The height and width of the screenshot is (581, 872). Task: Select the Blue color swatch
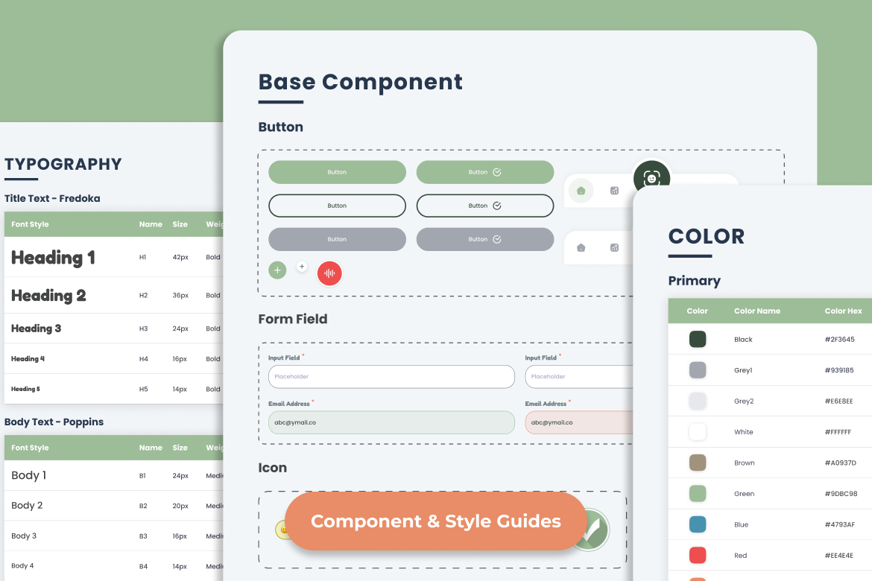(x=698, y=524)
